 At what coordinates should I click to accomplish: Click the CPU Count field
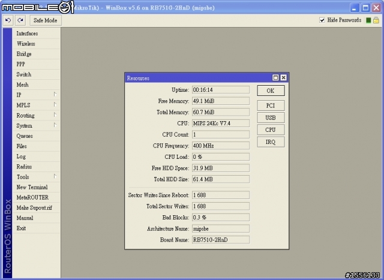coord(221,134)
